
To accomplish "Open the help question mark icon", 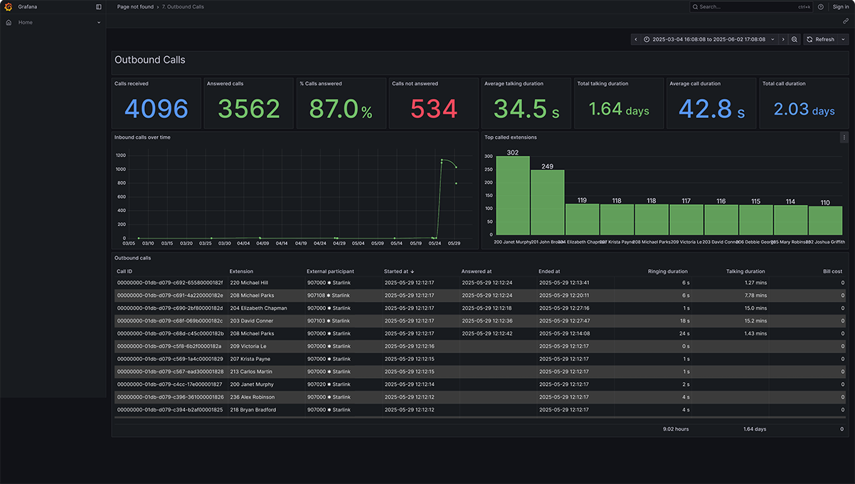I will (821, 7).
